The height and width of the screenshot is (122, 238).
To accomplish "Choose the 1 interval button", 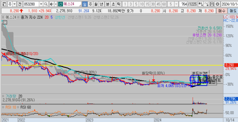I will [125, 4].
